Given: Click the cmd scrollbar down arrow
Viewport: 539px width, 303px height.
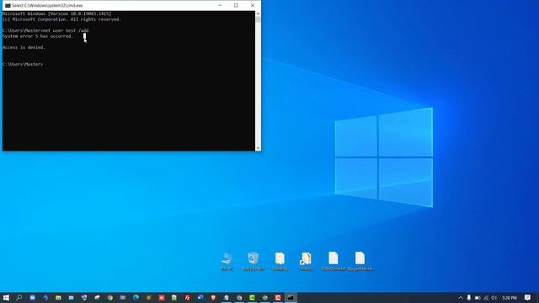Looking at the screenshot, I should [x=258, y=148].
